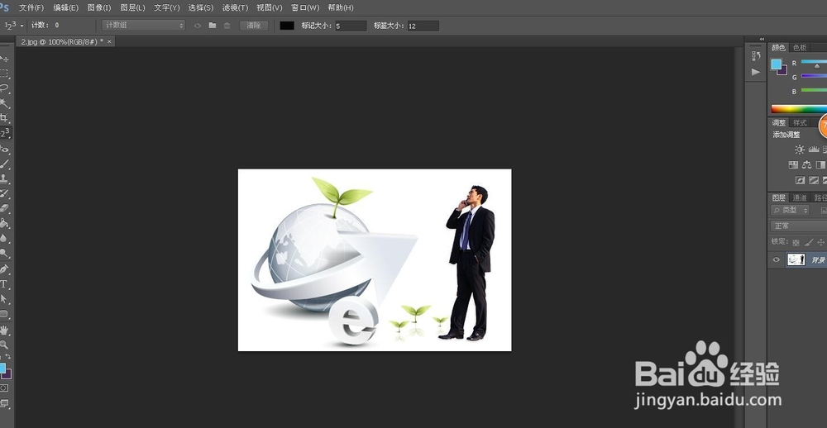Select the Brush tool
Screen dimensions: 827x428
(4, 164)
